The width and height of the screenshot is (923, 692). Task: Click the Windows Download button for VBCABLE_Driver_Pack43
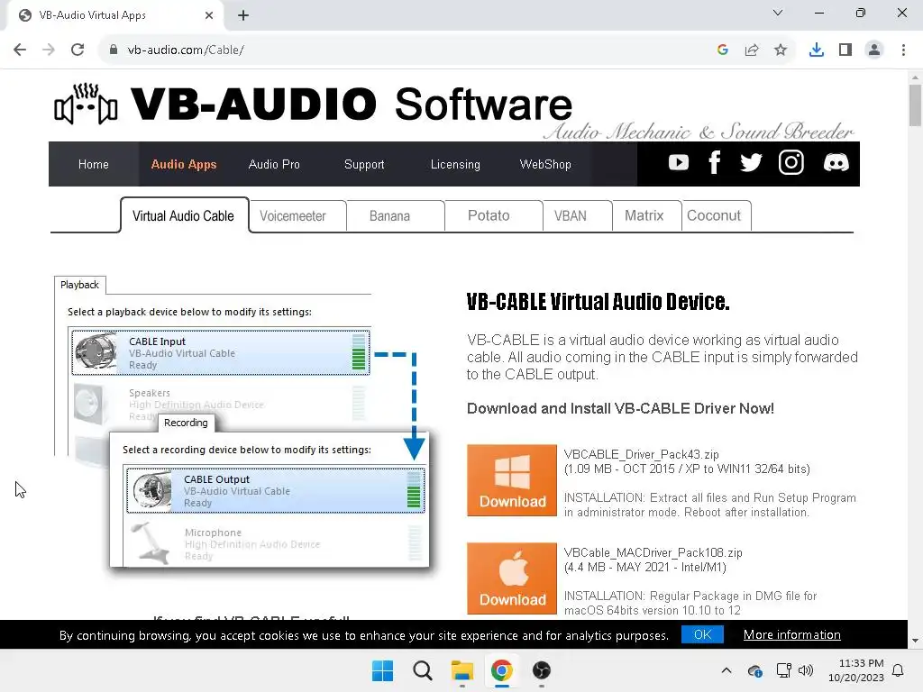[512, 480]
